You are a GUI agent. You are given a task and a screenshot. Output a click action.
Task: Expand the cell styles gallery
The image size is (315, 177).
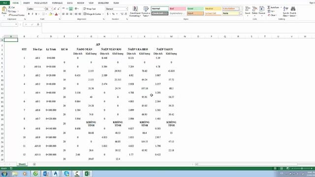pos(241,14)
